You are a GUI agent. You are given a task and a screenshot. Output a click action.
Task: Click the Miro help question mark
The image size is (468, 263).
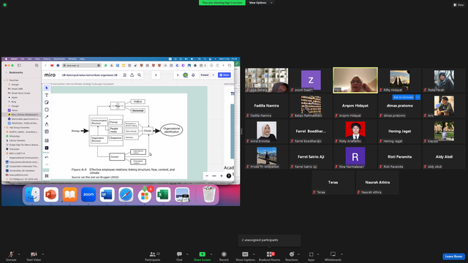pos(229,176)
